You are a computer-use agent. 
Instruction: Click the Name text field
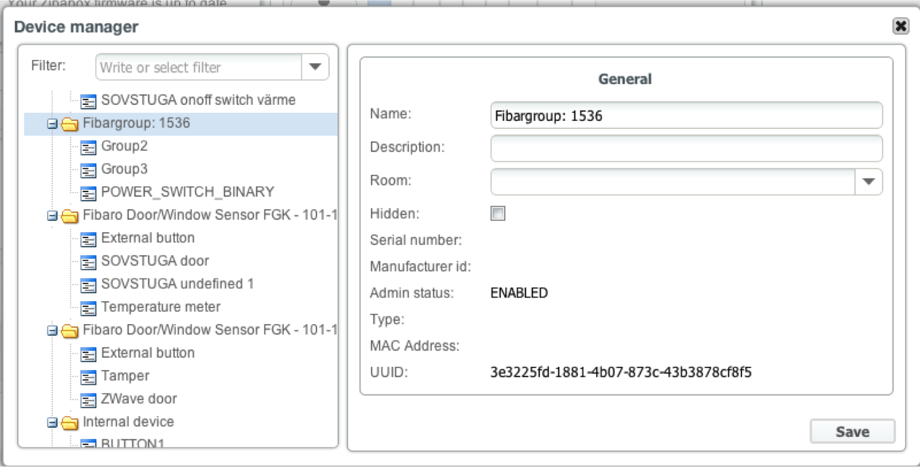coord(686,115)
